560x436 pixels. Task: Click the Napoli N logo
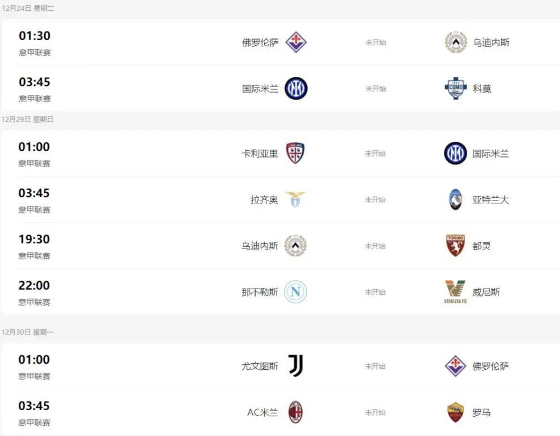(x=295, y=292)
